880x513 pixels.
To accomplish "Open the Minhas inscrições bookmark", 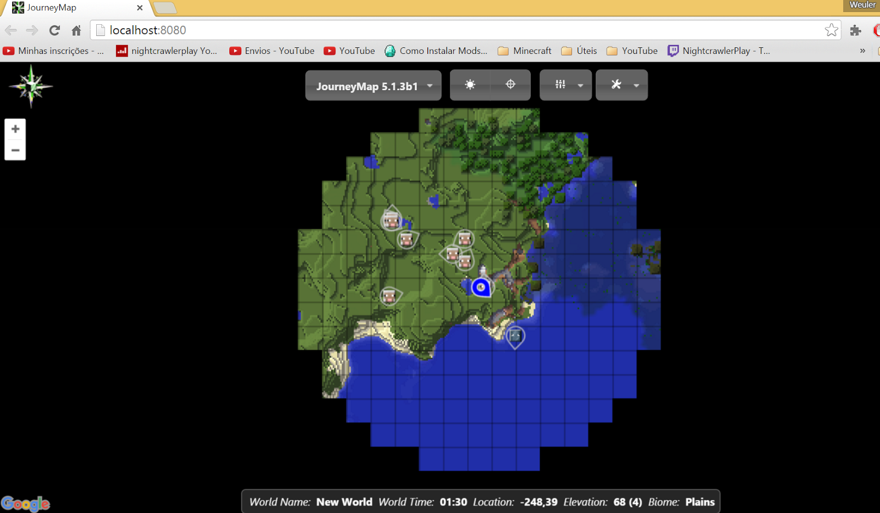I will pyautogui.click(x=53, y=51).
